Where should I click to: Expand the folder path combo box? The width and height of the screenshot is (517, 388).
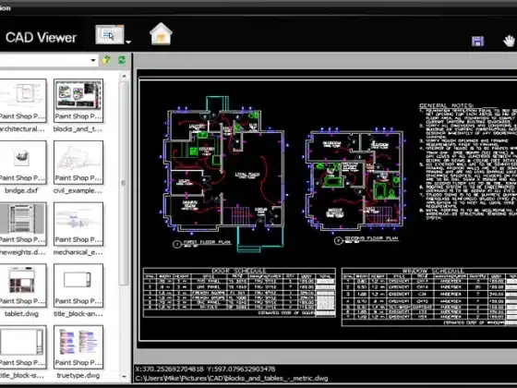point(93,60)
